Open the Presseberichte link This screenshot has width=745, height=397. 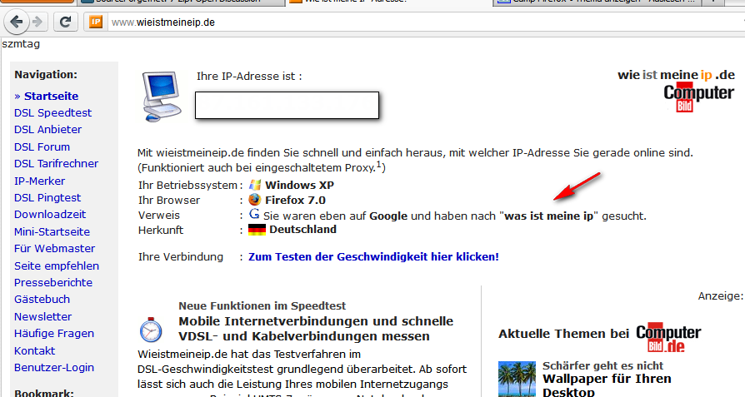click(53, 283)
